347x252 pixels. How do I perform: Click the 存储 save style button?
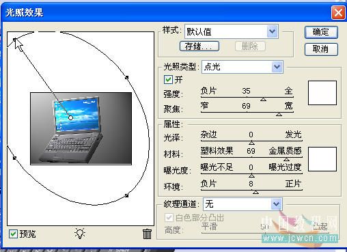pos(199,46)
